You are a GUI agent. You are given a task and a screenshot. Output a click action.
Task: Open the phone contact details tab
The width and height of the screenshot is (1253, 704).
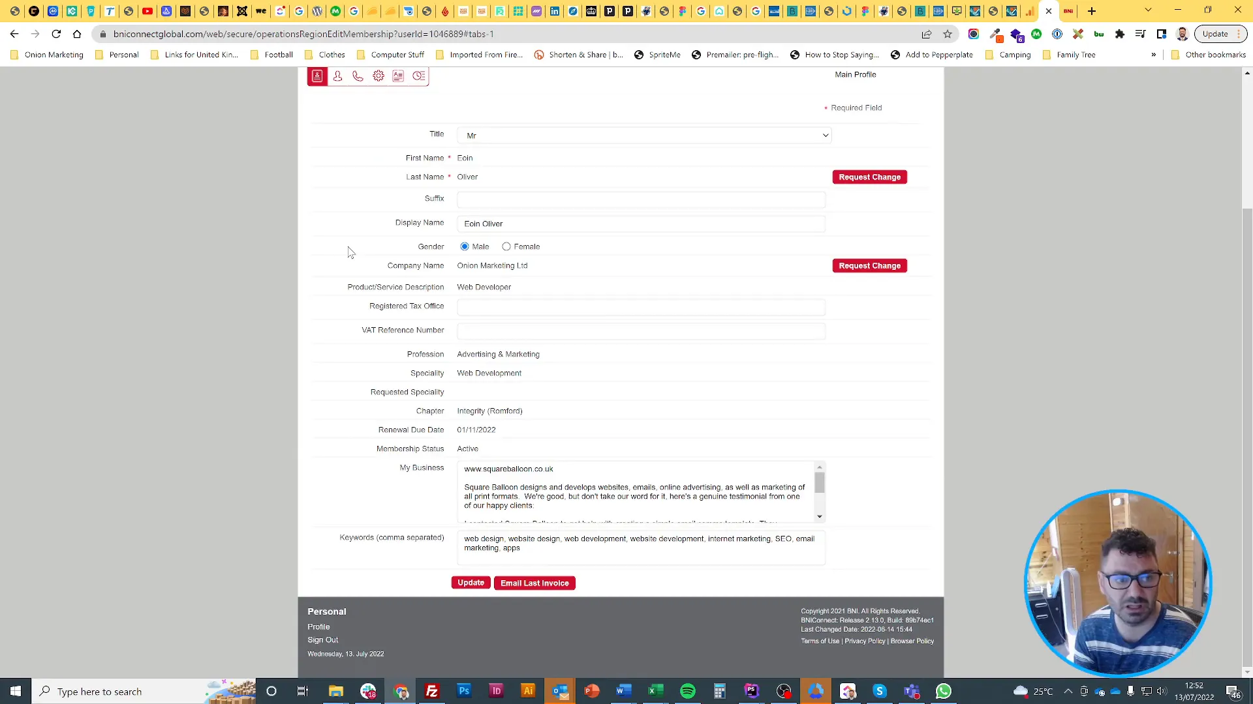[358, 76]
